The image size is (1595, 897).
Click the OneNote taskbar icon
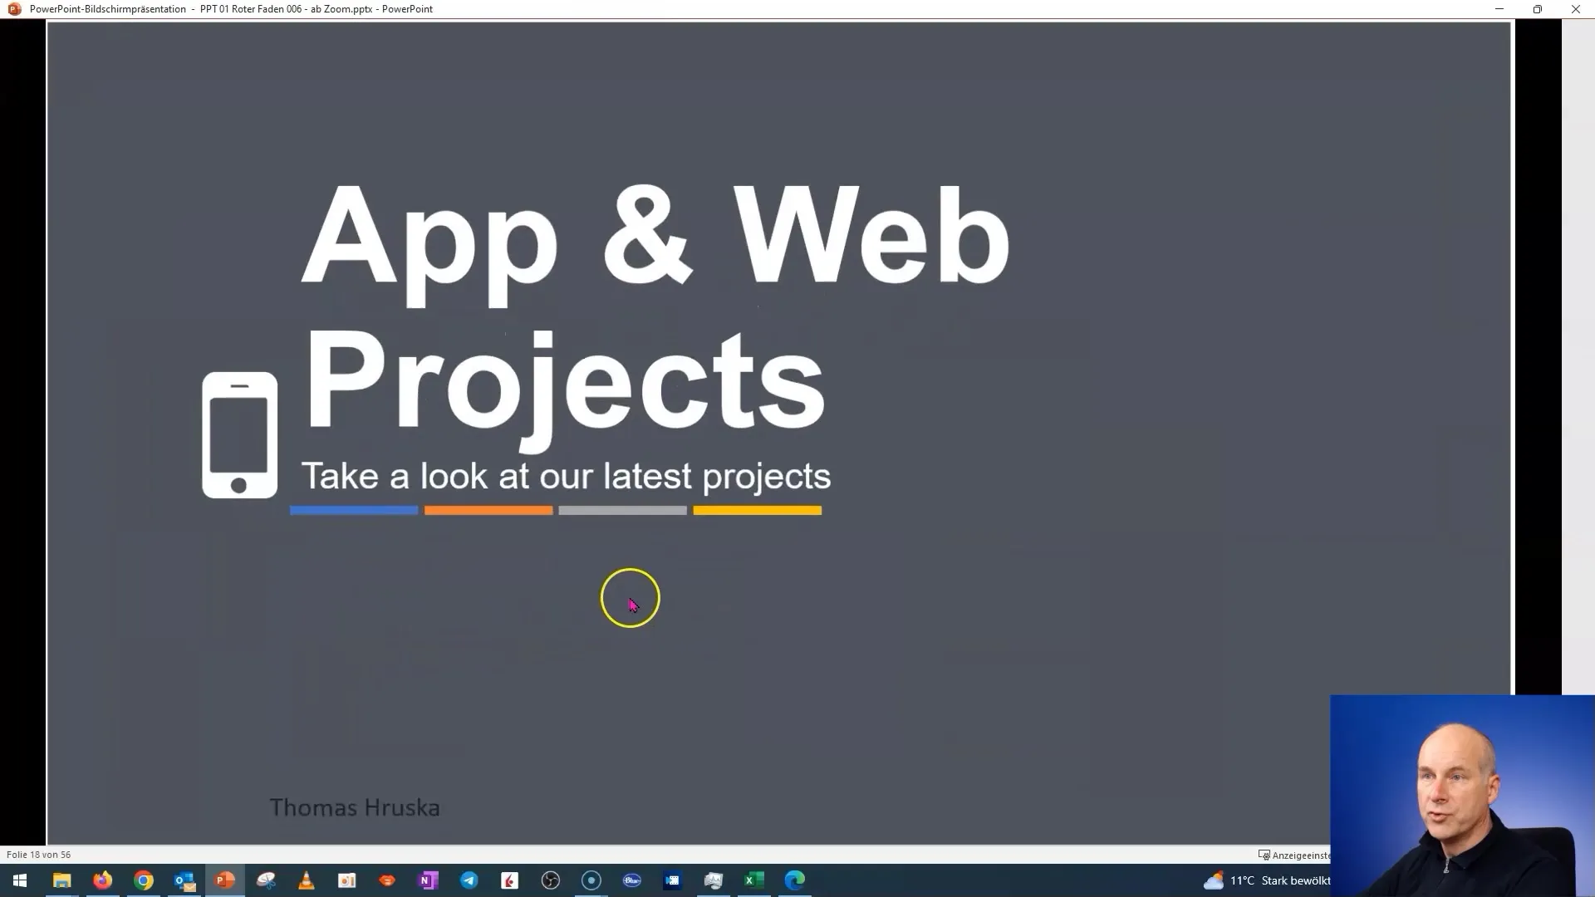[x=429, y=880]
